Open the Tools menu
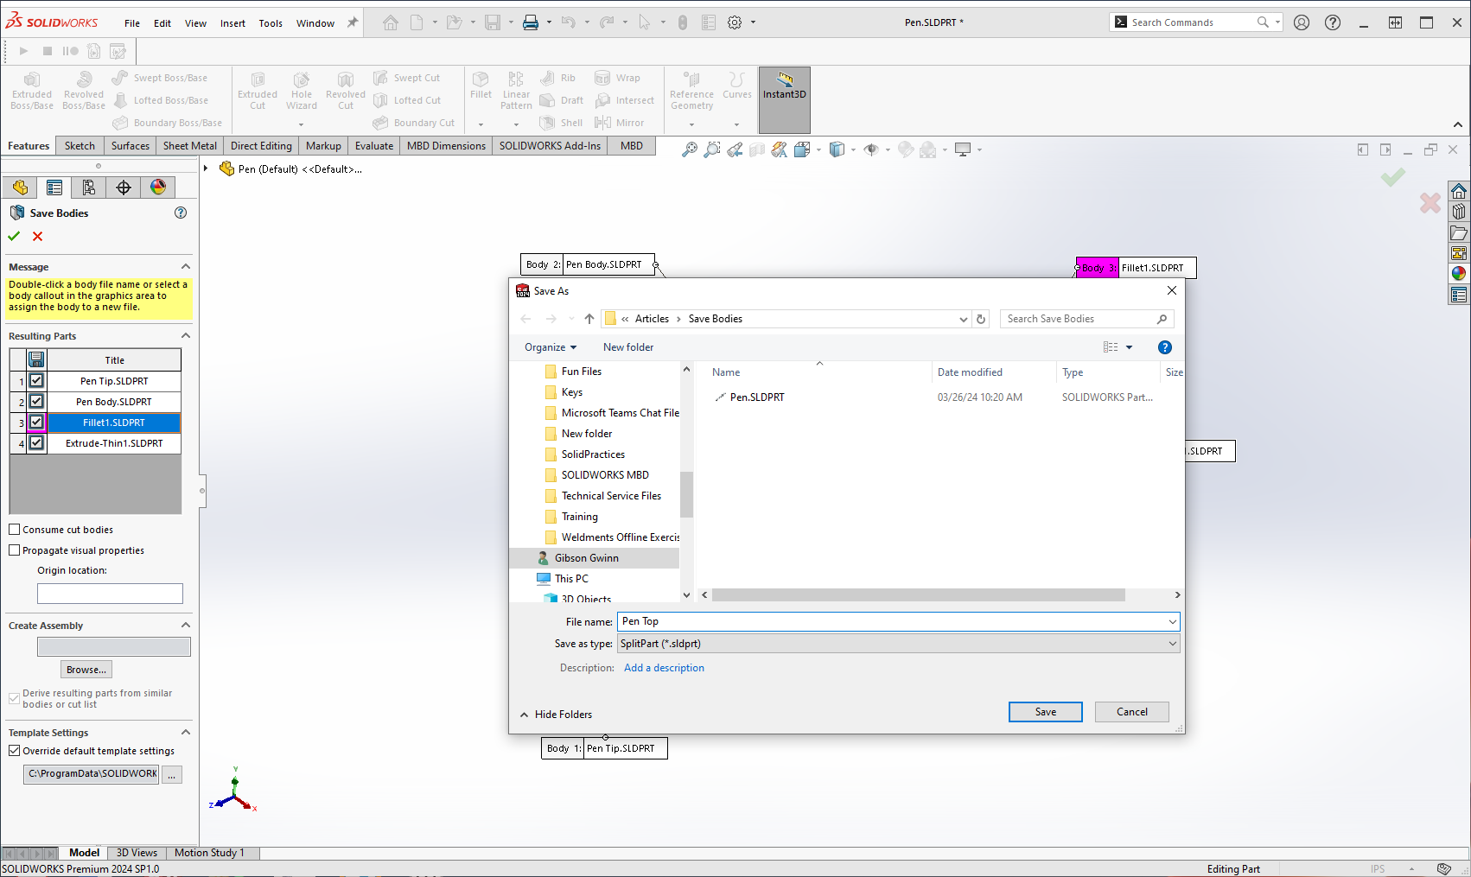The height and width of the screenshot is (877, 1471). 271,23
